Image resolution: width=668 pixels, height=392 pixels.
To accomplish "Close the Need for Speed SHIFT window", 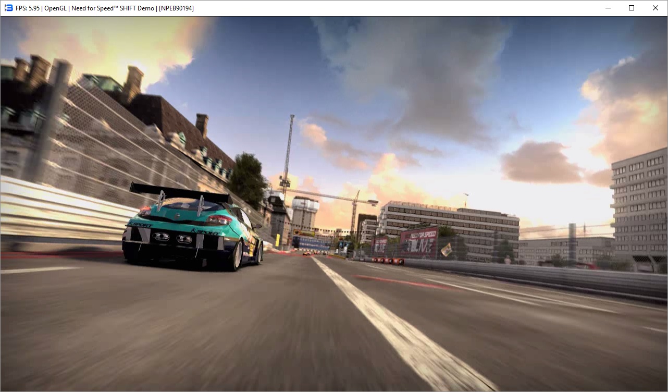I will point(655,8).
